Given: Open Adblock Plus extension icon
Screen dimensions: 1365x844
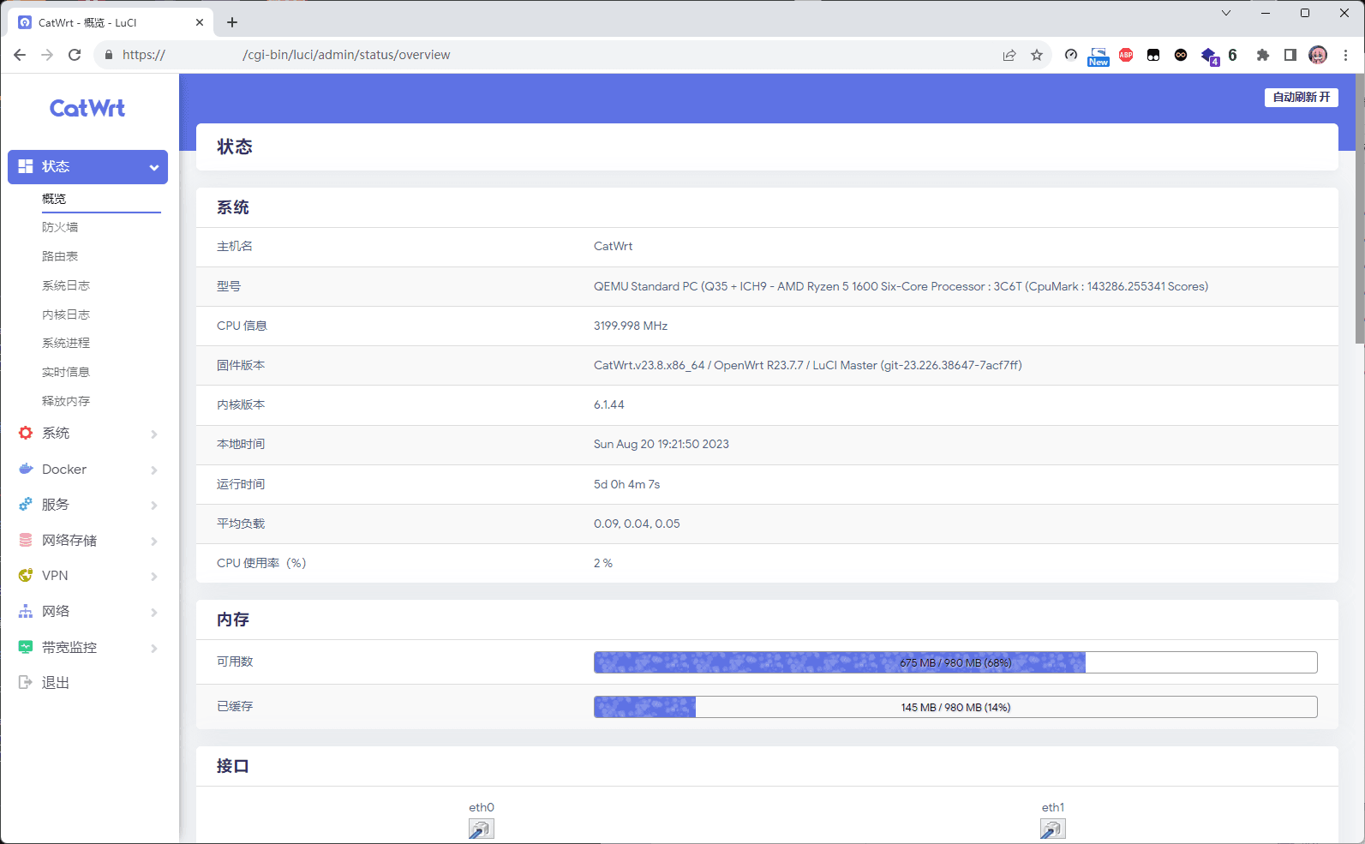Looking at the screenshot, I should click(1126, 55).
